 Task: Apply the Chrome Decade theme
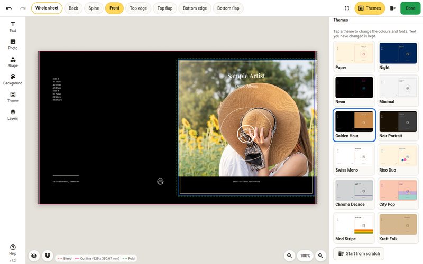pyautogui.click(x=354, y=193)
